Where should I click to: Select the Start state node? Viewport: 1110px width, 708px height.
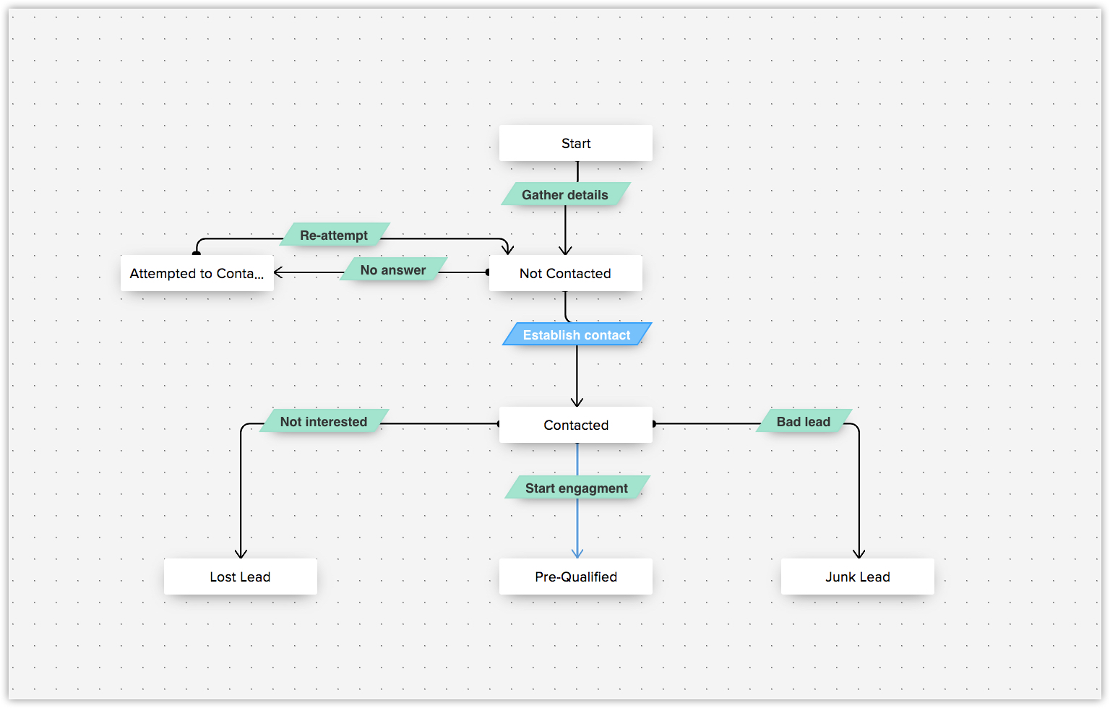point(575,143)
